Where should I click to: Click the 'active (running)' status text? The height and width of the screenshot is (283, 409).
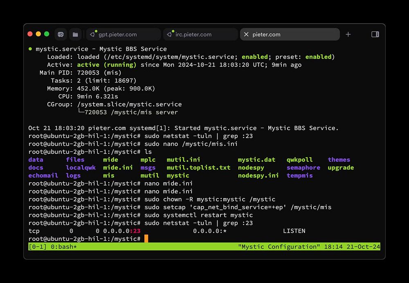pyautogui.click(x=106, y=65)
